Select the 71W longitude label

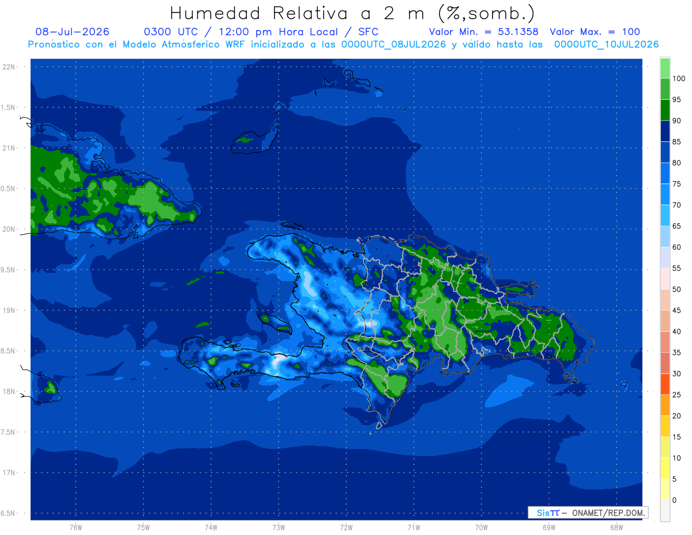tap(413, 527)
